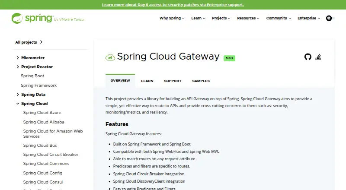This screenshot has height=190, width=346.
Task: Click 'Predicates and filters are specific' bullet
Action: (152, 166)
